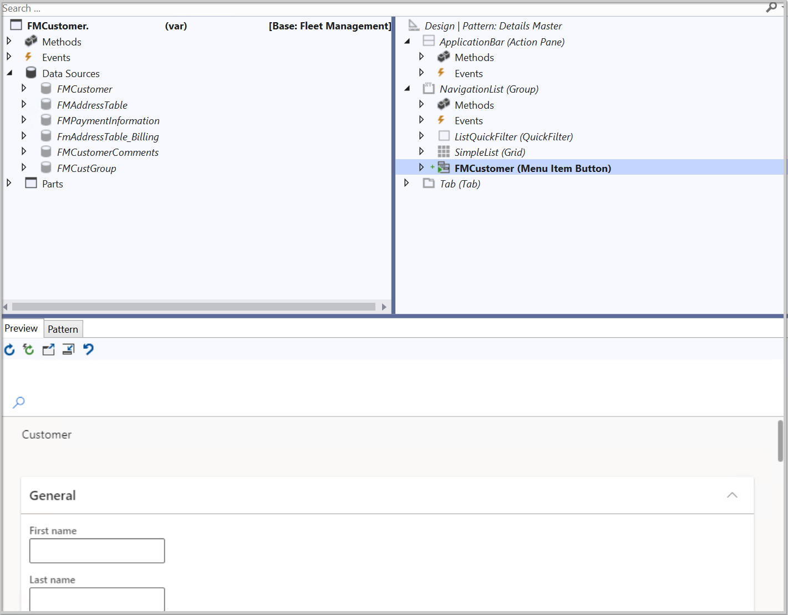Screen dimensions: 788x615
Task: Select the FMCustGroup data source row
Action: click(87, 168)
